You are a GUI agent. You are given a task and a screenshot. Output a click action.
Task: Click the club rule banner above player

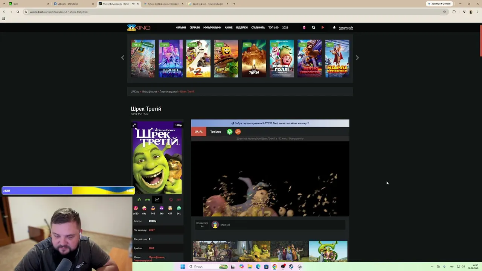270,123
